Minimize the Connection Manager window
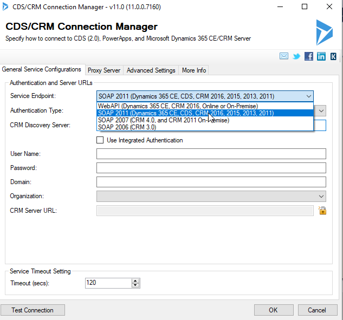The image size is (343, 320). pos(280,7)
